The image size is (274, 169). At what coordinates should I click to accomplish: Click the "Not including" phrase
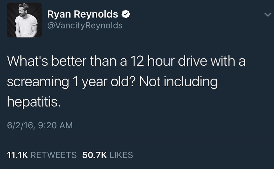pyautogui.click(x=178, y=82)
